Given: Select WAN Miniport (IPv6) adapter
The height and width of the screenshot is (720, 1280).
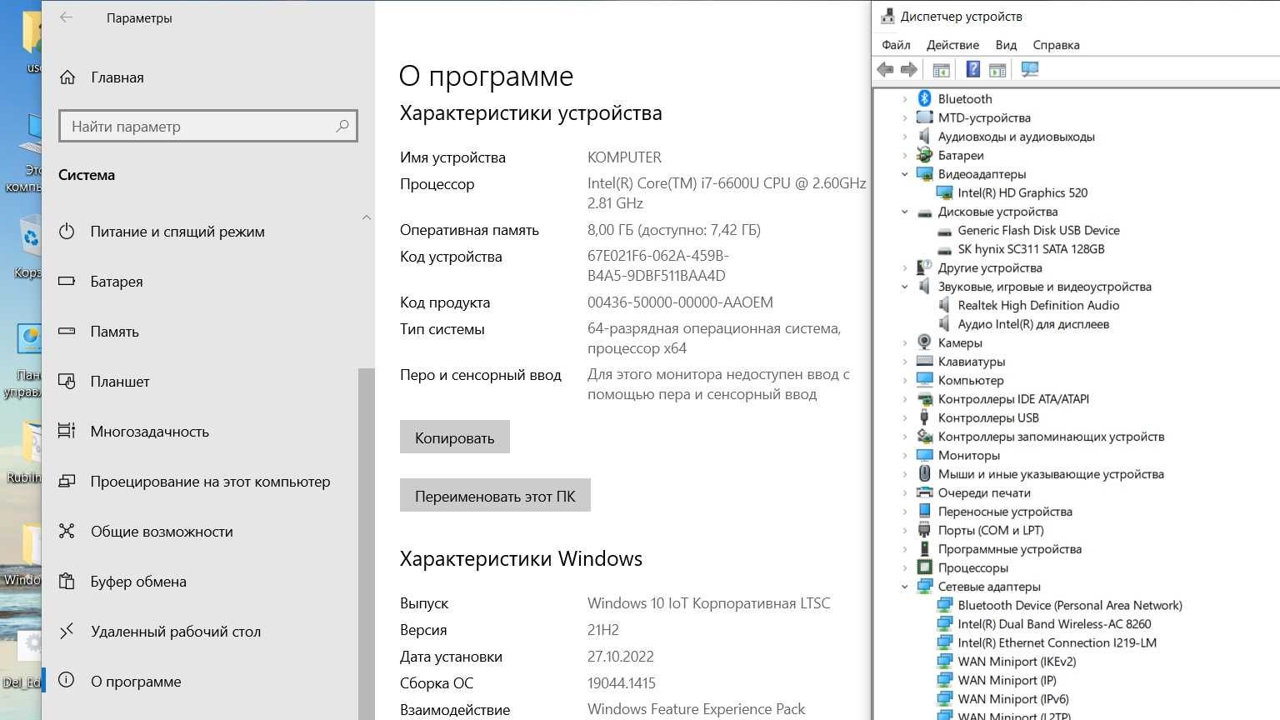Looking at the screenshot, I should (1013, 699).
